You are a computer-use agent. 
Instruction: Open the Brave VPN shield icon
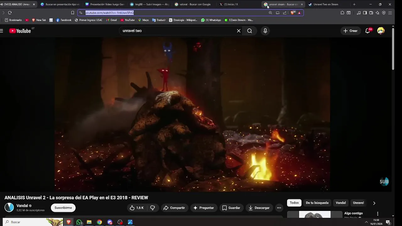(x=384, y=13)
